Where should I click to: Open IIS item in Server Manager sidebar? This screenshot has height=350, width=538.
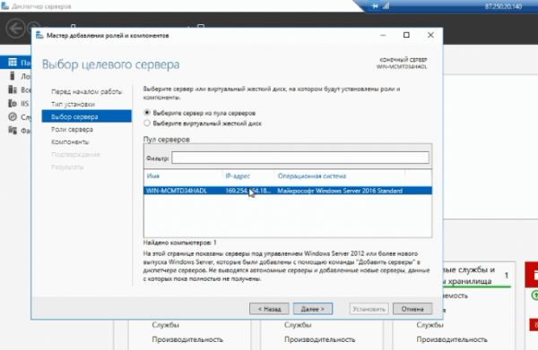(19, 103)
